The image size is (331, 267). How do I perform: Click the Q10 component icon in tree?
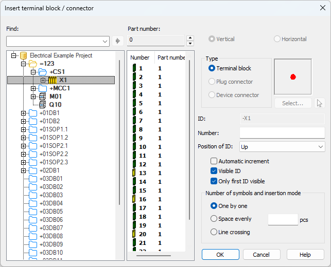click(43, 105)
